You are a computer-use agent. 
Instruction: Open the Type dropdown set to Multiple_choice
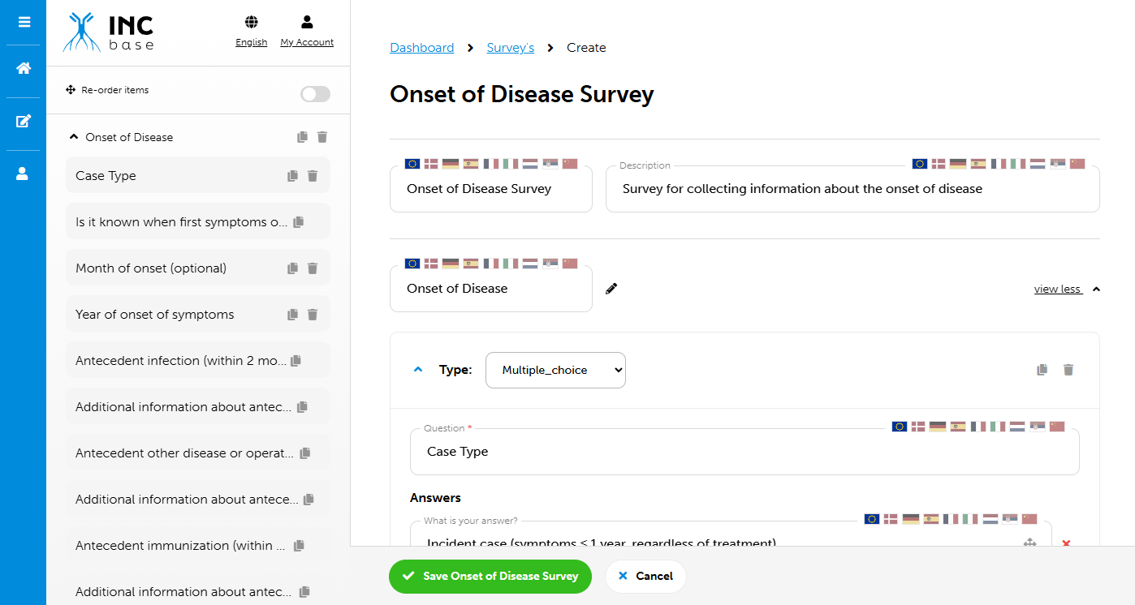coord(555,370)
